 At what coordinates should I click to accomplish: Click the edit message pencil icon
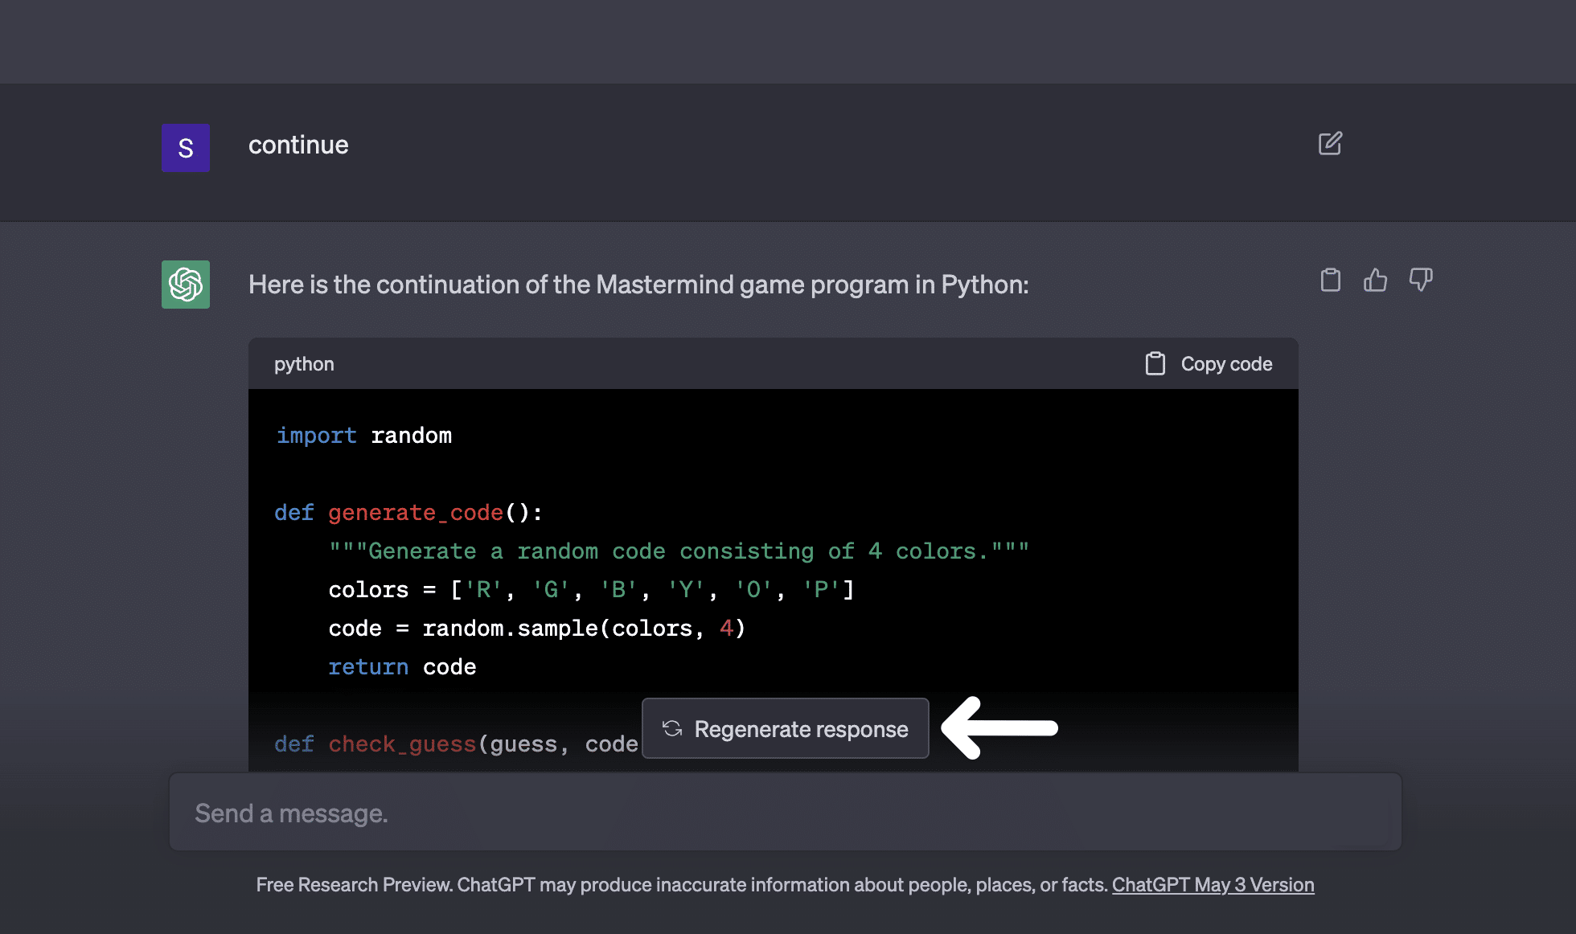coord(1330,144)
